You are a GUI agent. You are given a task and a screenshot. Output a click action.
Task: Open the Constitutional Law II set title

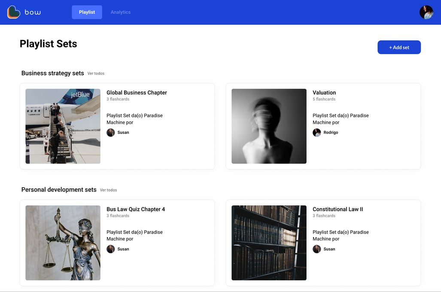338,209
